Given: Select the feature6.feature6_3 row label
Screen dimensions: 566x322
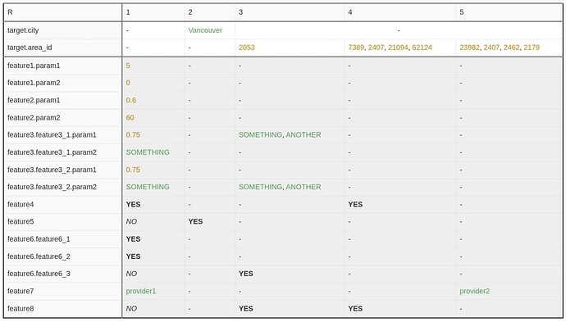Looking at the screenshot, I should coord(39,274).
